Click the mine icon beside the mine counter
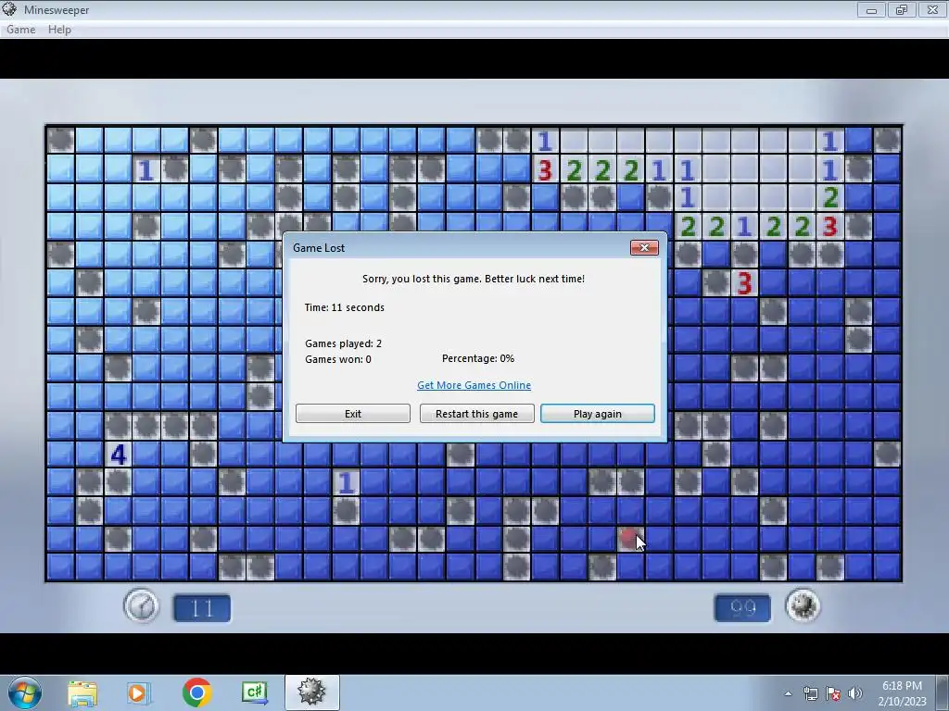The height and width of the screenshot is (711, 949). 803,605
